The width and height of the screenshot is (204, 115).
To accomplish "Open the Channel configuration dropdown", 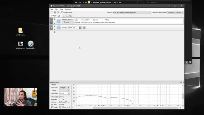I will [175, 12].
